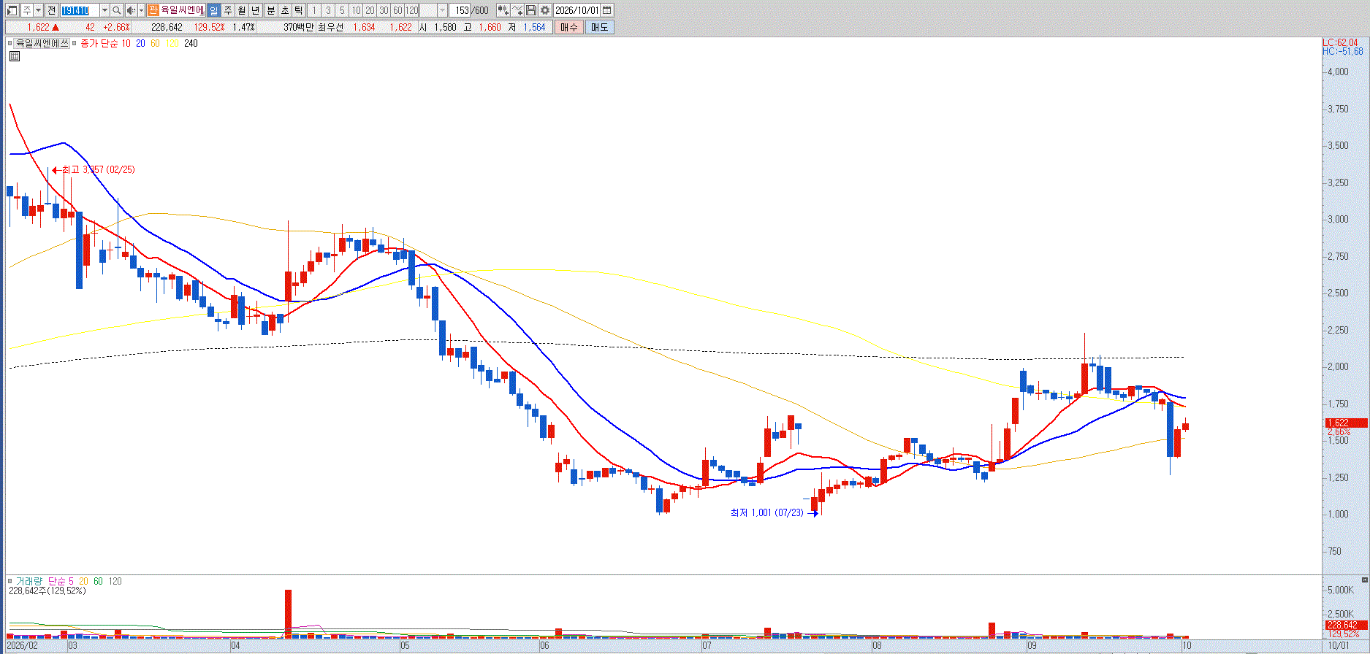Click the stock search magnifier icon
The height and width of the screenshot is (654, 1370).
pos(116,10)
